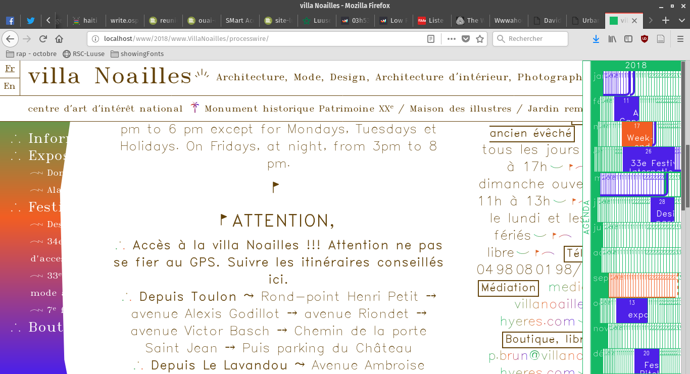
Task: Open the Library menu icon
Action: [612, 39]
